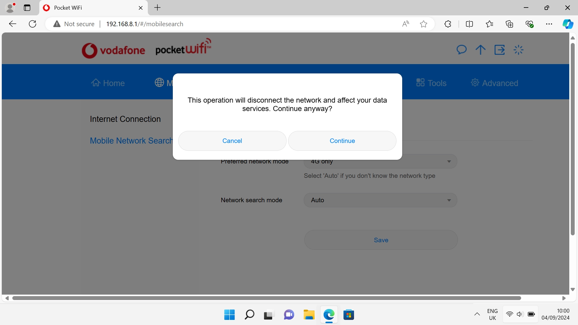Open the SMS messages icon

[x=461, y=50]
